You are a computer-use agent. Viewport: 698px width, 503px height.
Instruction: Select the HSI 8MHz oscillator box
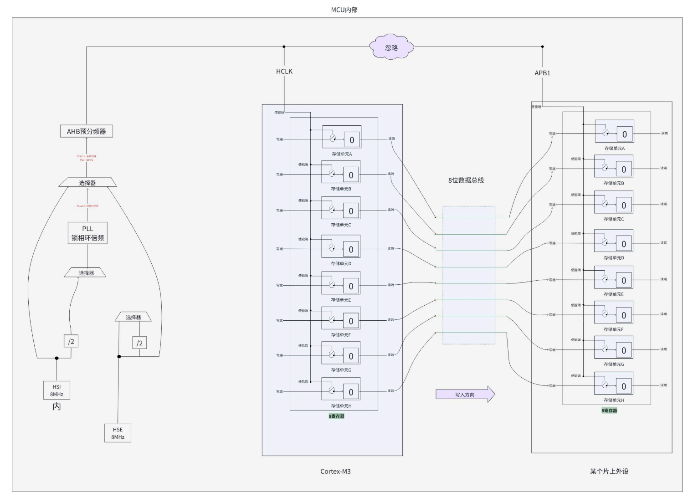[x=56, y=390]
